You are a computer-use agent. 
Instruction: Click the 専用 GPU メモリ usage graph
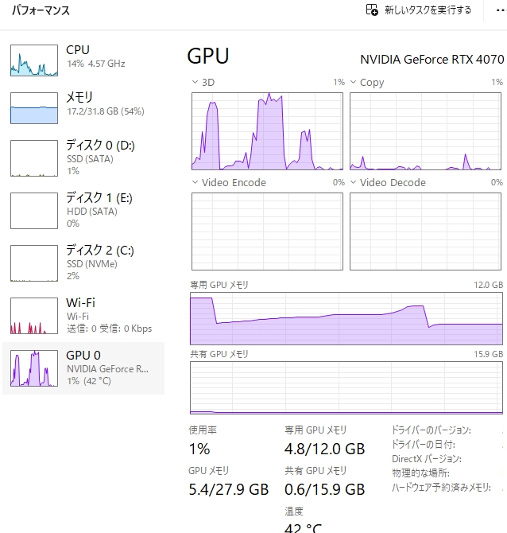point(346,318)
